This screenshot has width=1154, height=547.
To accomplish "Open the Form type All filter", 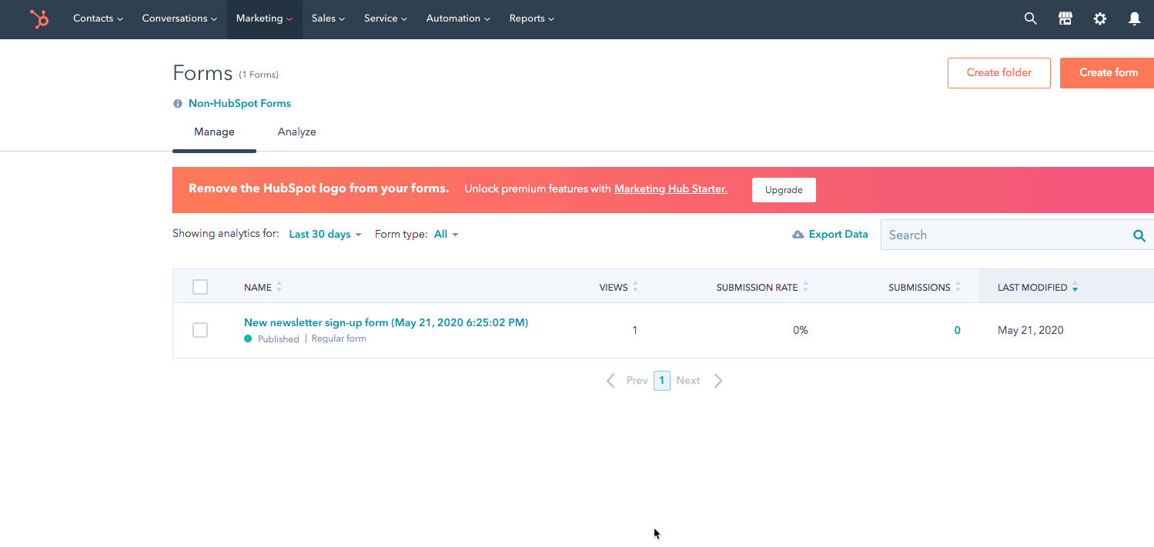I will [446, 235].
